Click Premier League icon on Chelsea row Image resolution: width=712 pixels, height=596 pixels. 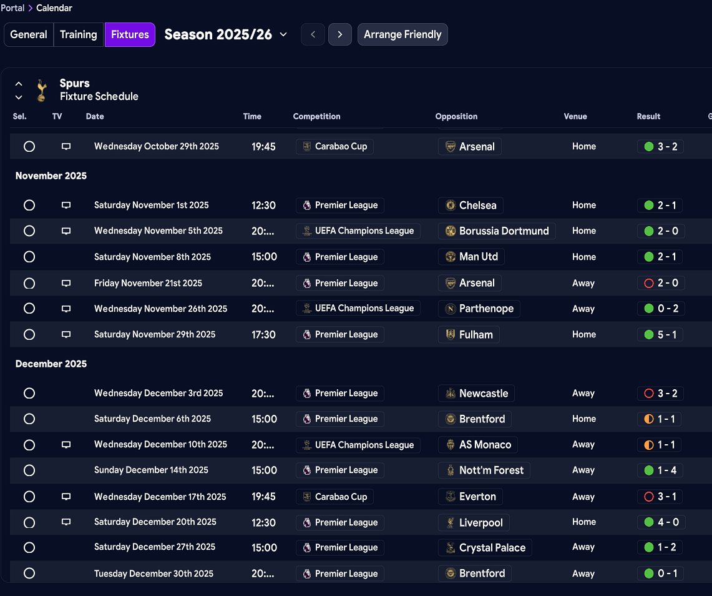point(307,205)
